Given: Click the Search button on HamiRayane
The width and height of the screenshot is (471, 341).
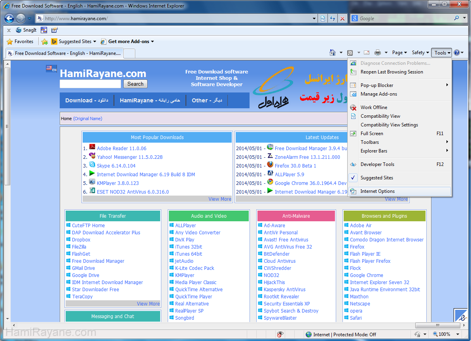Looking at the screenshot, I should tap(135, 84).
